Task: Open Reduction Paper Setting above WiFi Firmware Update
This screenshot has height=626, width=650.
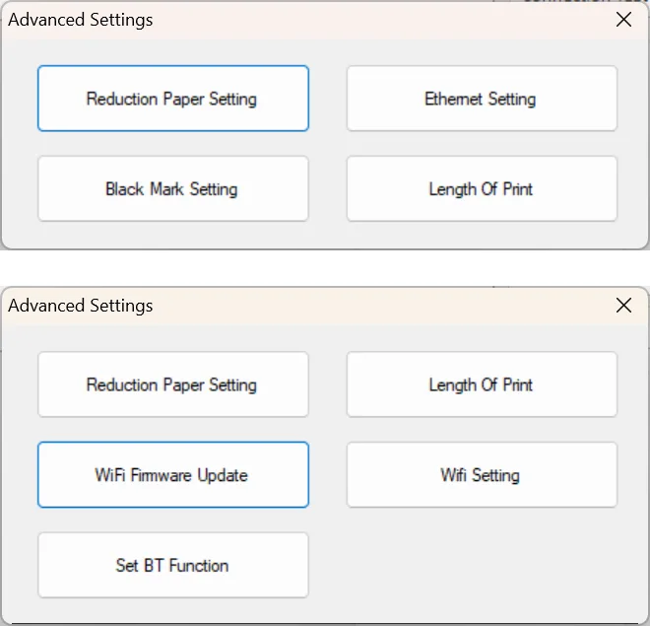Action: click(x=172, y=384)
